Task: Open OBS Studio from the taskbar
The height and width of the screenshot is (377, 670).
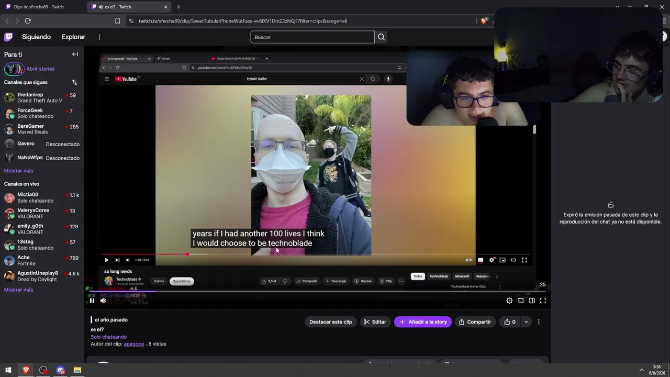Action: coord(43,370)
